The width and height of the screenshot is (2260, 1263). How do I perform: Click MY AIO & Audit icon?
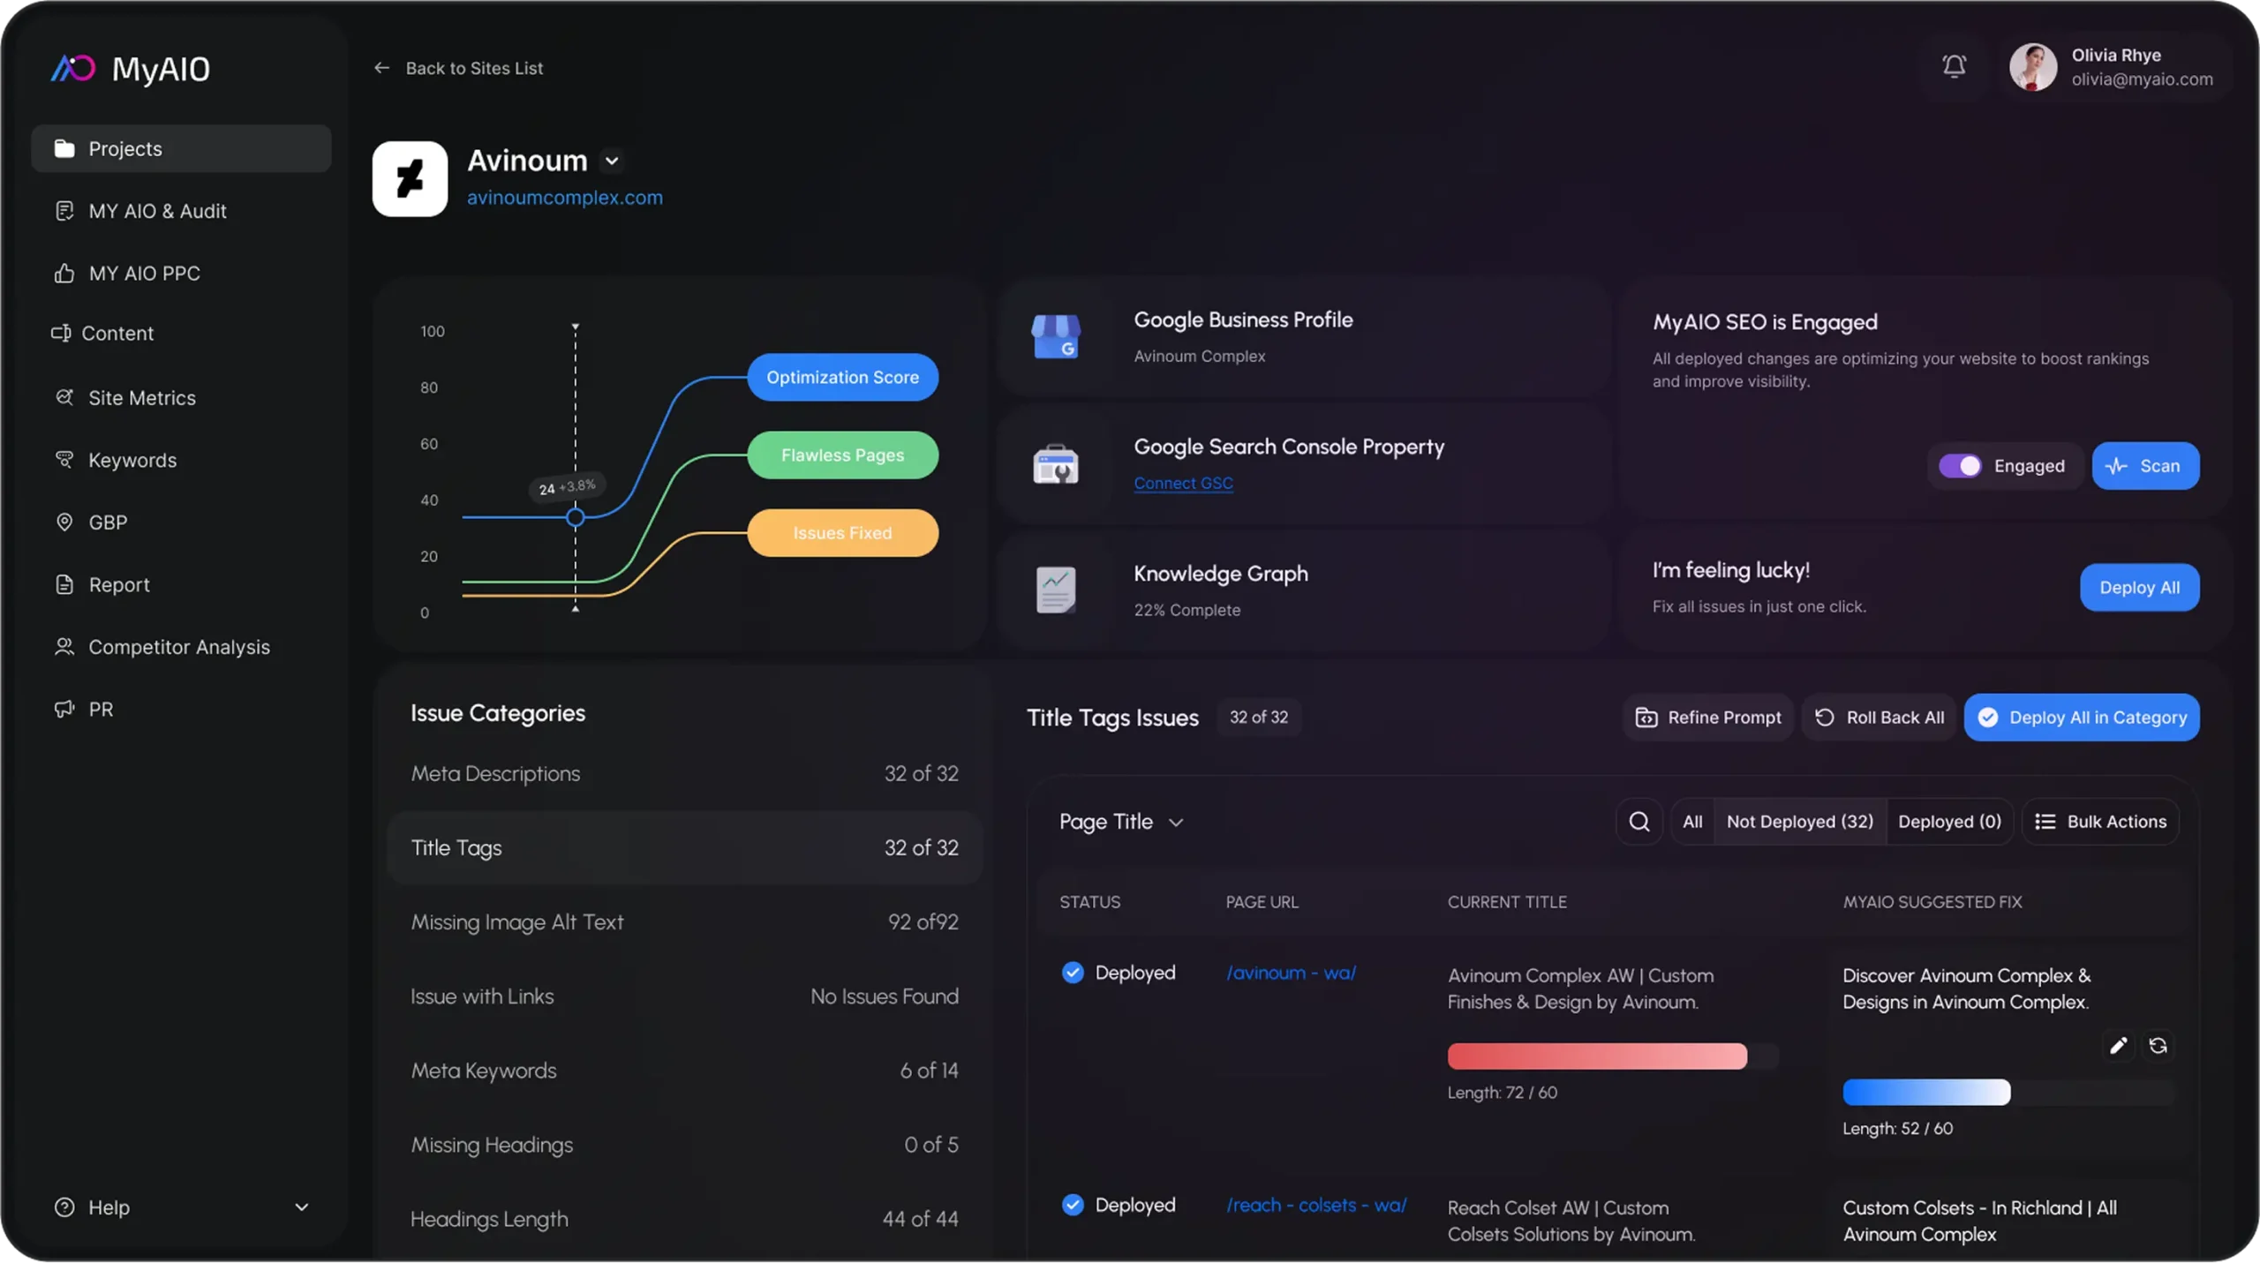pos(64,211)
